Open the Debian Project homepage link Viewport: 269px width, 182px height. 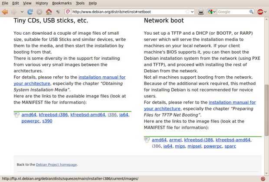(x=56, y=165)
